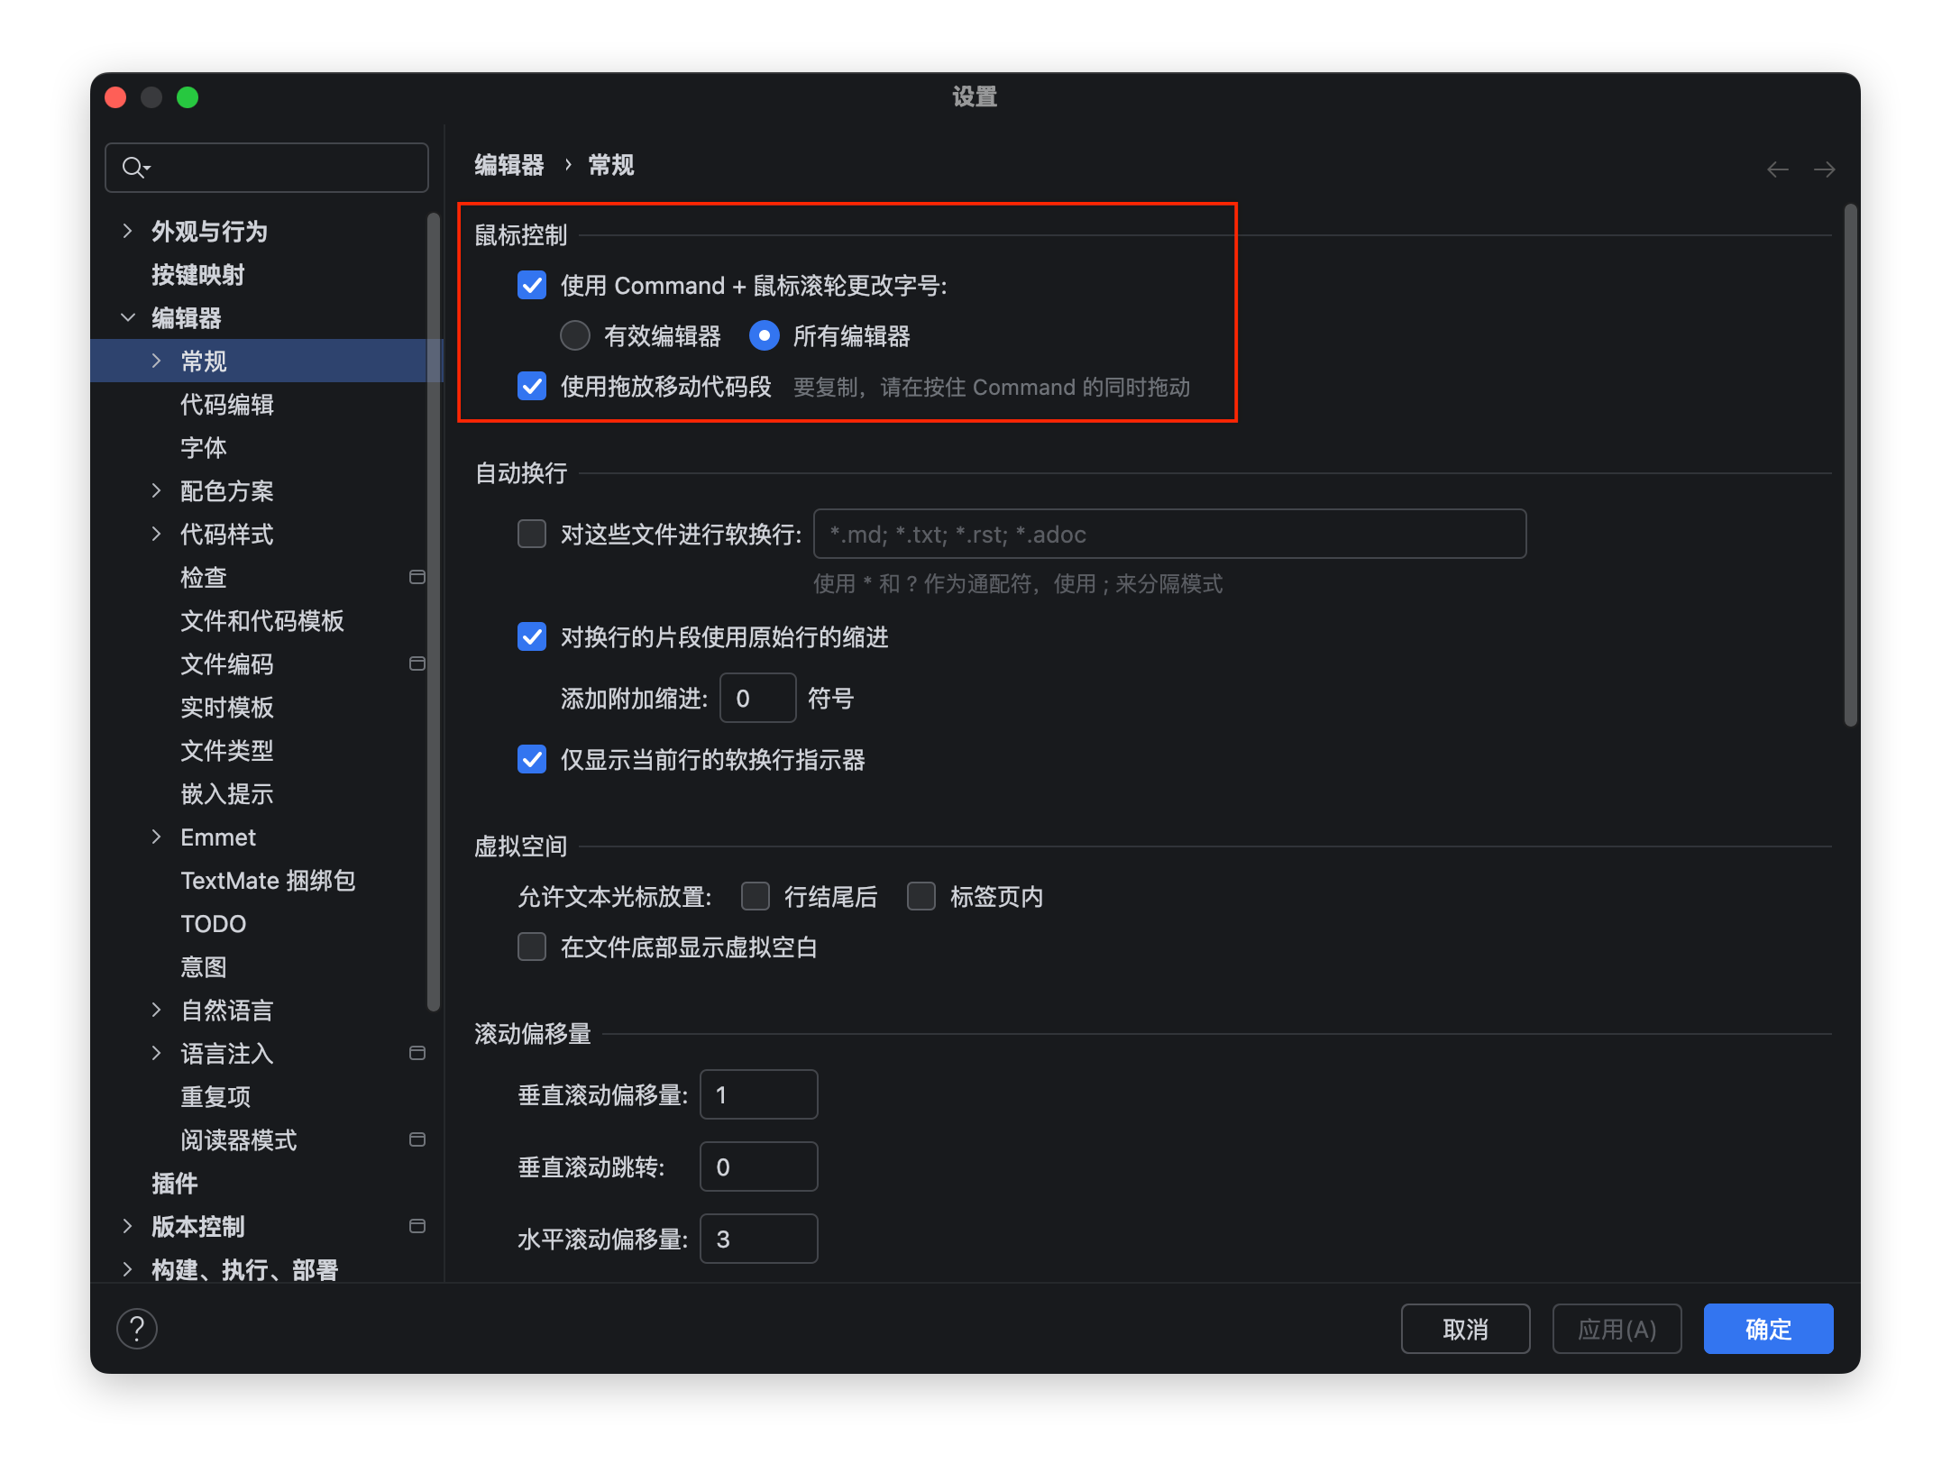Open the 插件 settings page
1951x1482 pixels.
(x=175, y=1183)
